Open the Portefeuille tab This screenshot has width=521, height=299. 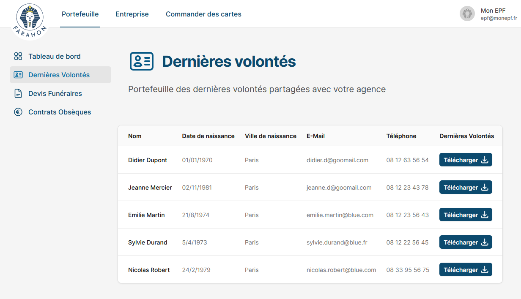click(80, 14)
